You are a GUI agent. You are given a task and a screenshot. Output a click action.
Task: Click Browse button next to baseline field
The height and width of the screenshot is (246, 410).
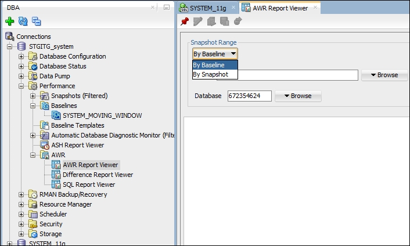click(384, 75)
